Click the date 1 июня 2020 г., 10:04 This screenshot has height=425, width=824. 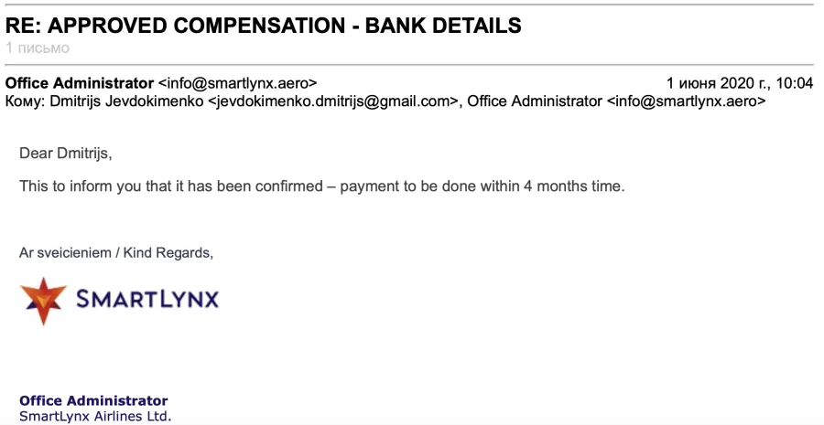[740, 83]
